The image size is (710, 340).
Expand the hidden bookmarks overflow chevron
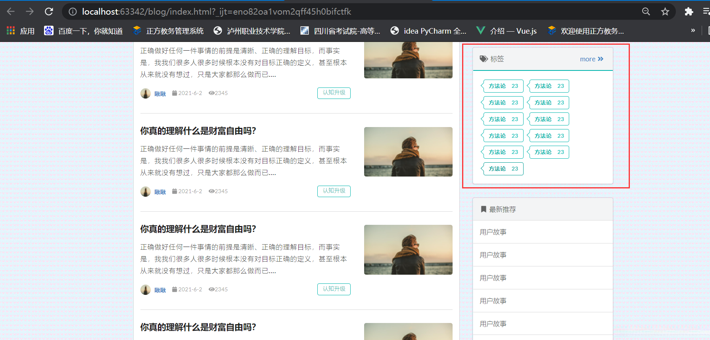click(x=693, y=30)
